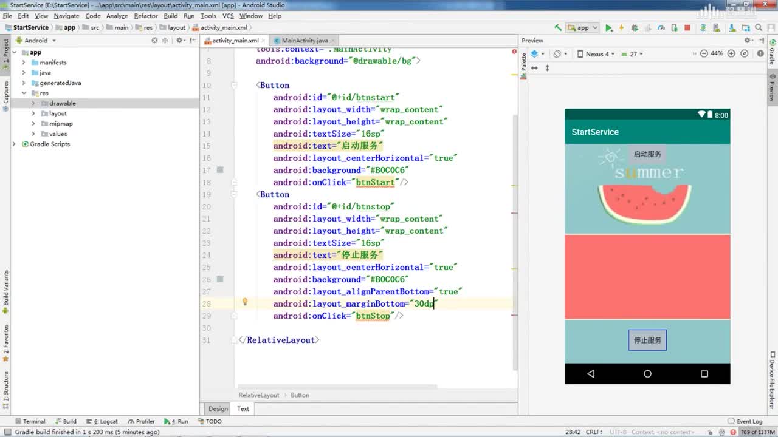Open the Nexus 4 device dropdown
Viewport: 778px width, 437px height.
pos(596,54)
